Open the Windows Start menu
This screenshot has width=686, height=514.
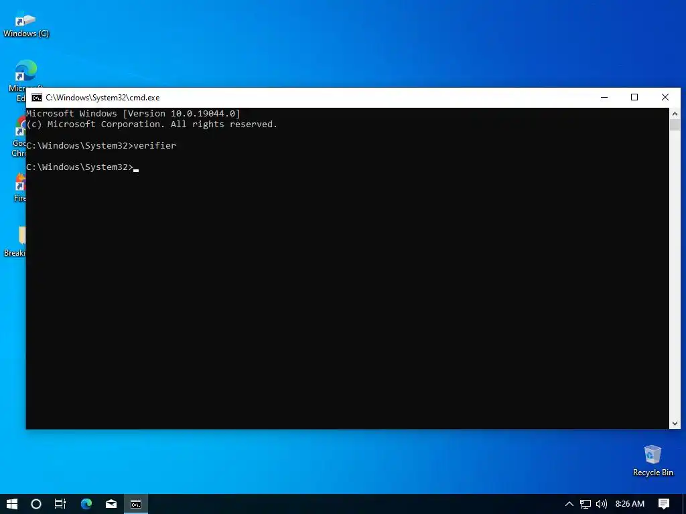coord(12,504)
